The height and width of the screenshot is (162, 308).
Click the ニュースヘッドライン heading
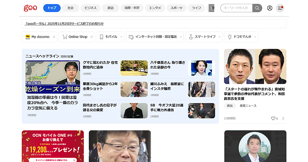click(42, 56)
